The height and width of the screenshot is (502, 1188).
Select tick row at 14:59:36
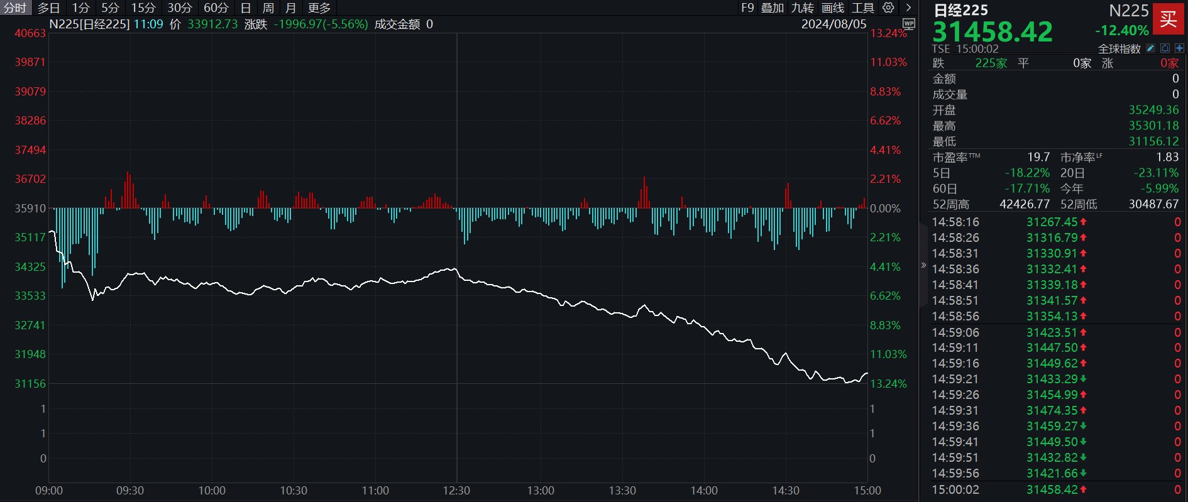[x=1056, y=426]
